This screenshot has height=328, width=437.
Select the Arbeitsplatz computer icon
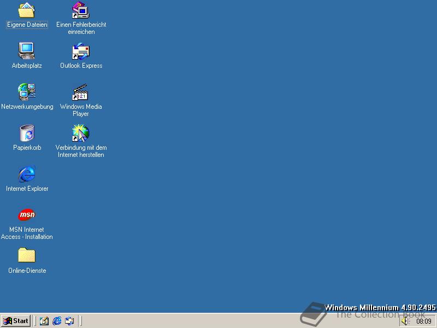tap(27, 51)
